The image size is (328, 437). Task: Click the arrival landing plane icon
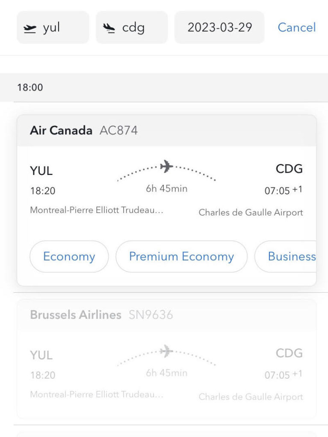(x=109, y=29)
